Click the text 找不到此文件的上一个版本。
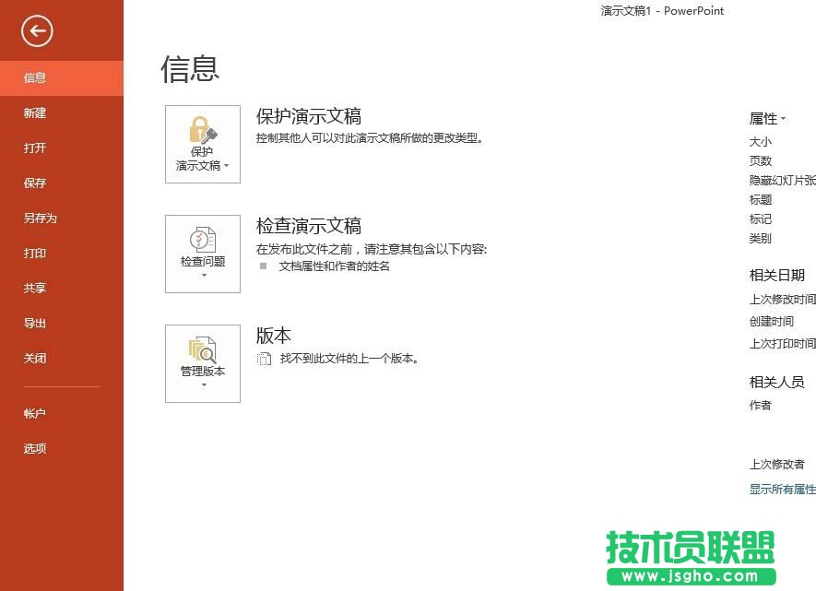816x591 pixels. coord(349,359)
